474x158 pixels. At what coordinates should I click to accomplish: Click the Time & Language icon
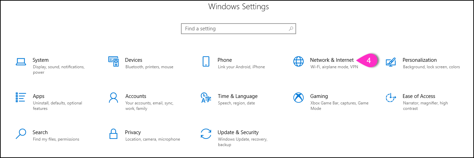click(206, 98)
